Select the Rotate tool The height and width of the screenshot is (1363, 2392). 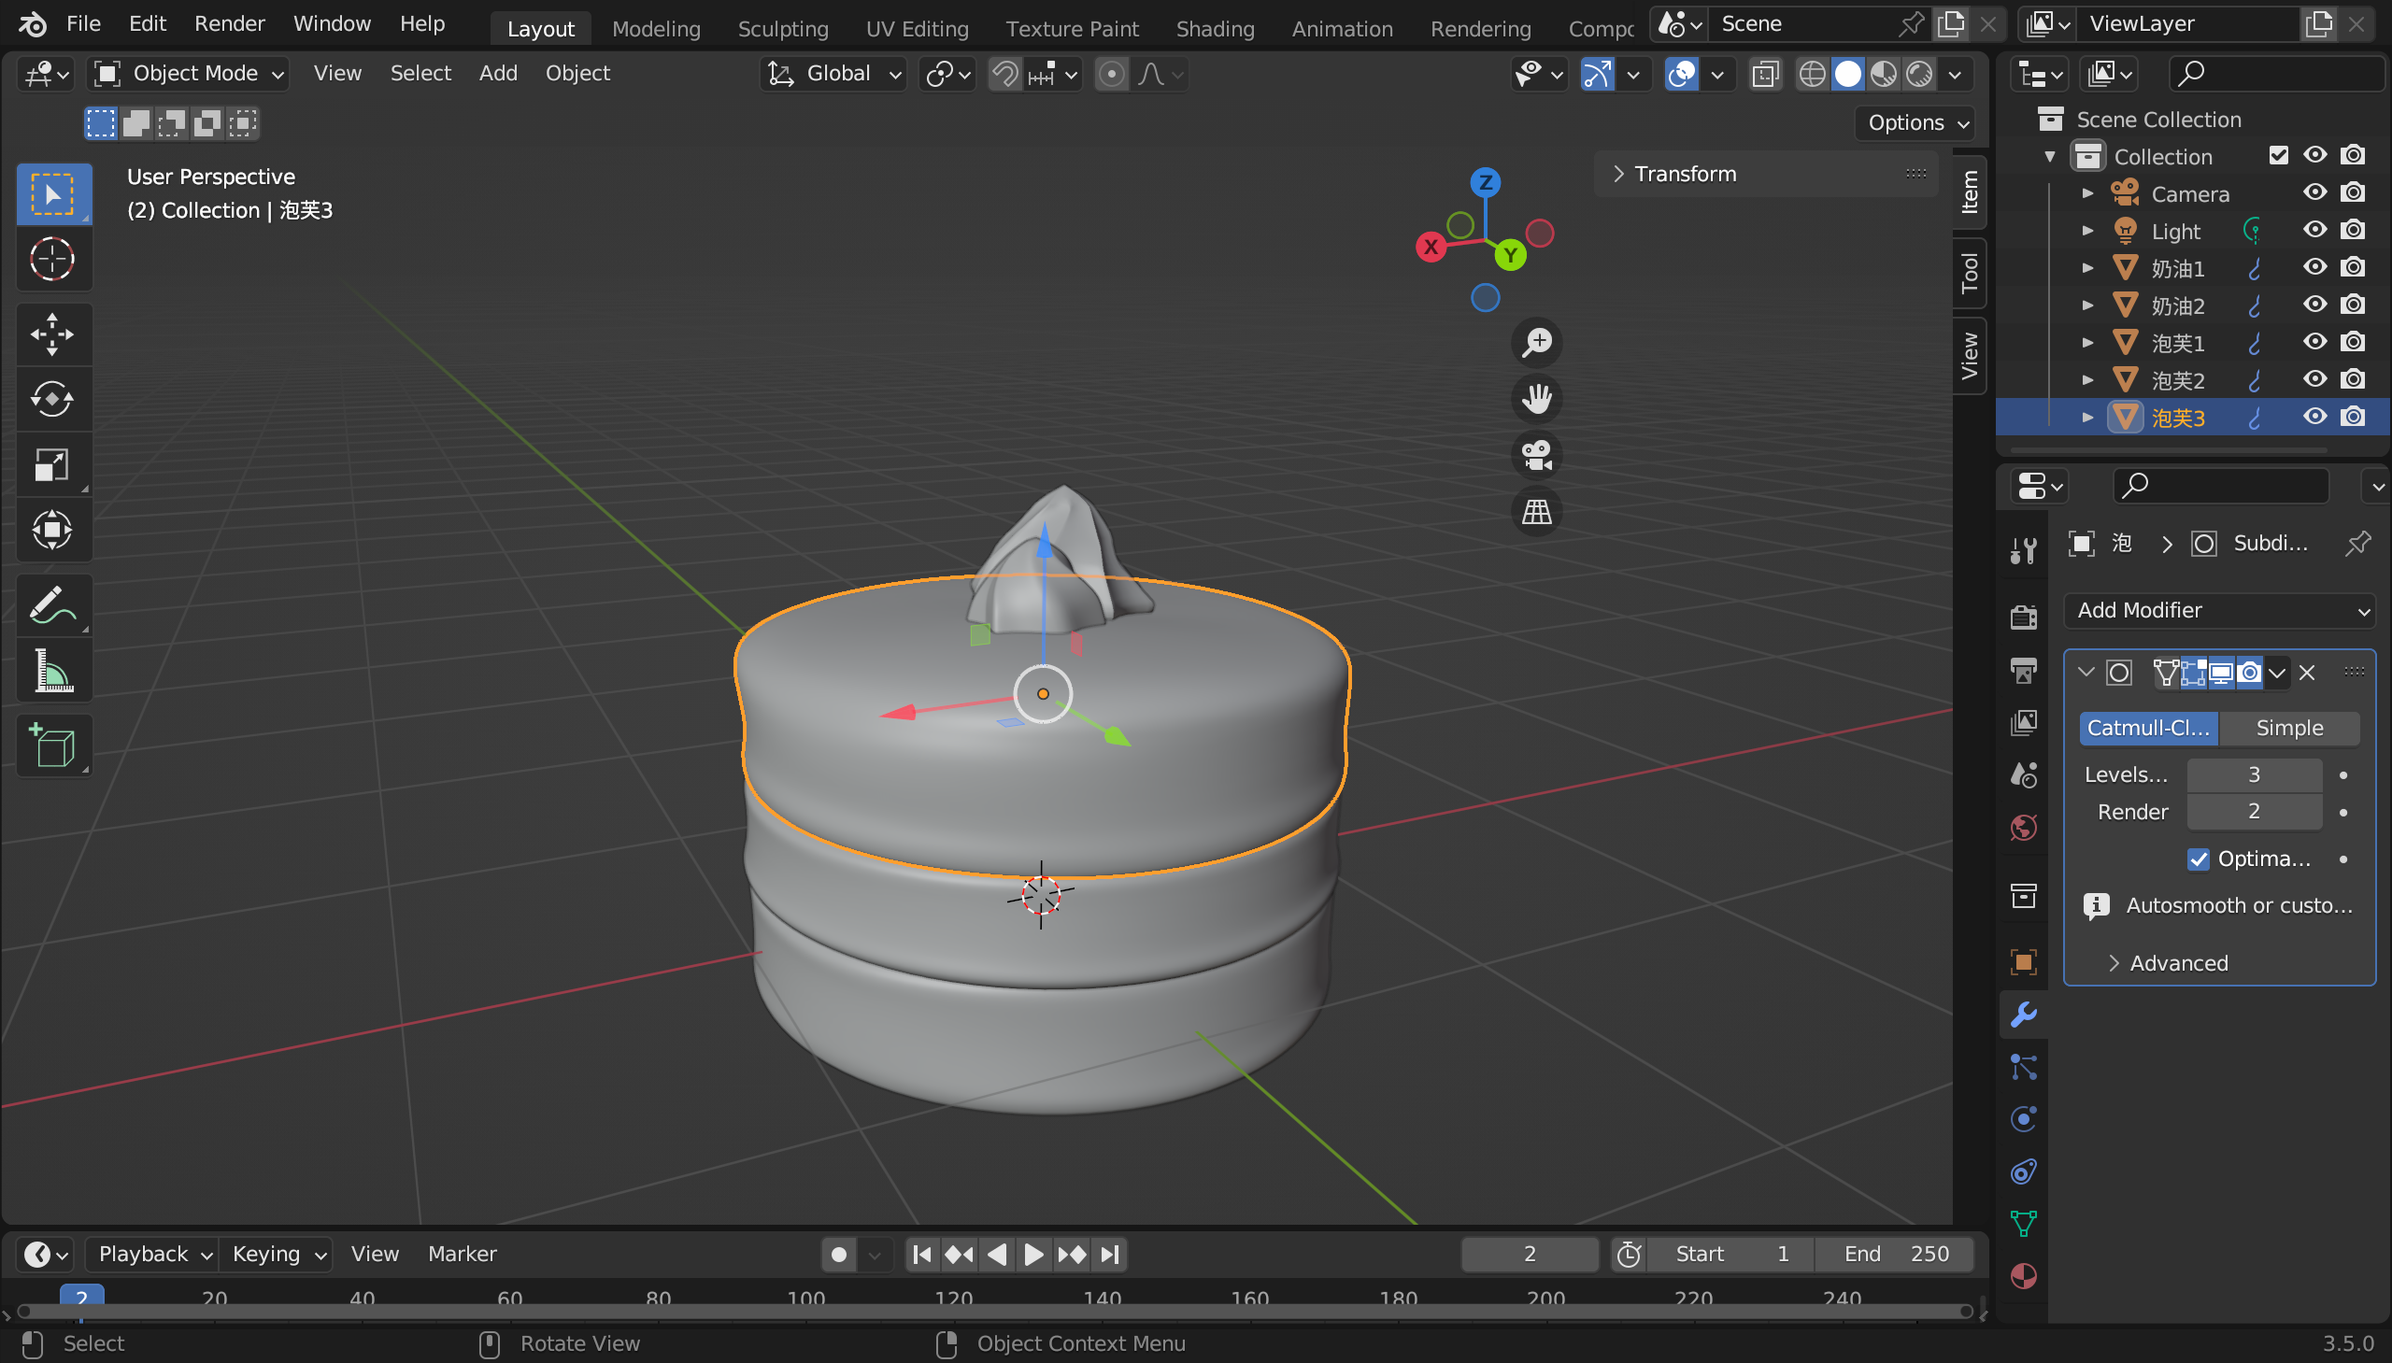pos(52,400)
